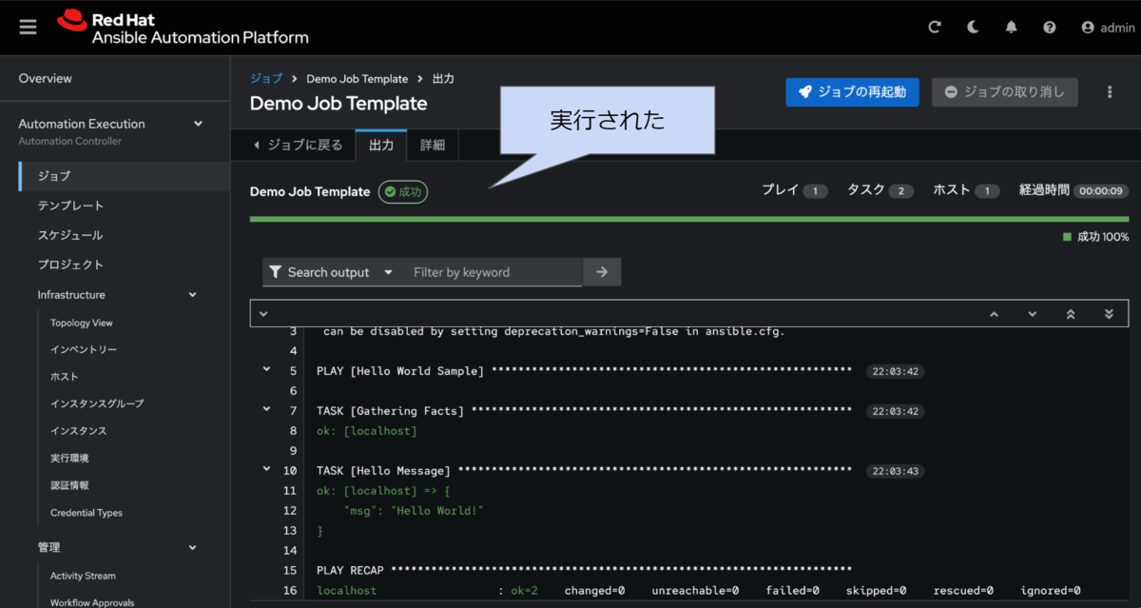Collapse the PLAY Hello World Sample row
This screenshot has height=608, width=1141.
point(266,370)
